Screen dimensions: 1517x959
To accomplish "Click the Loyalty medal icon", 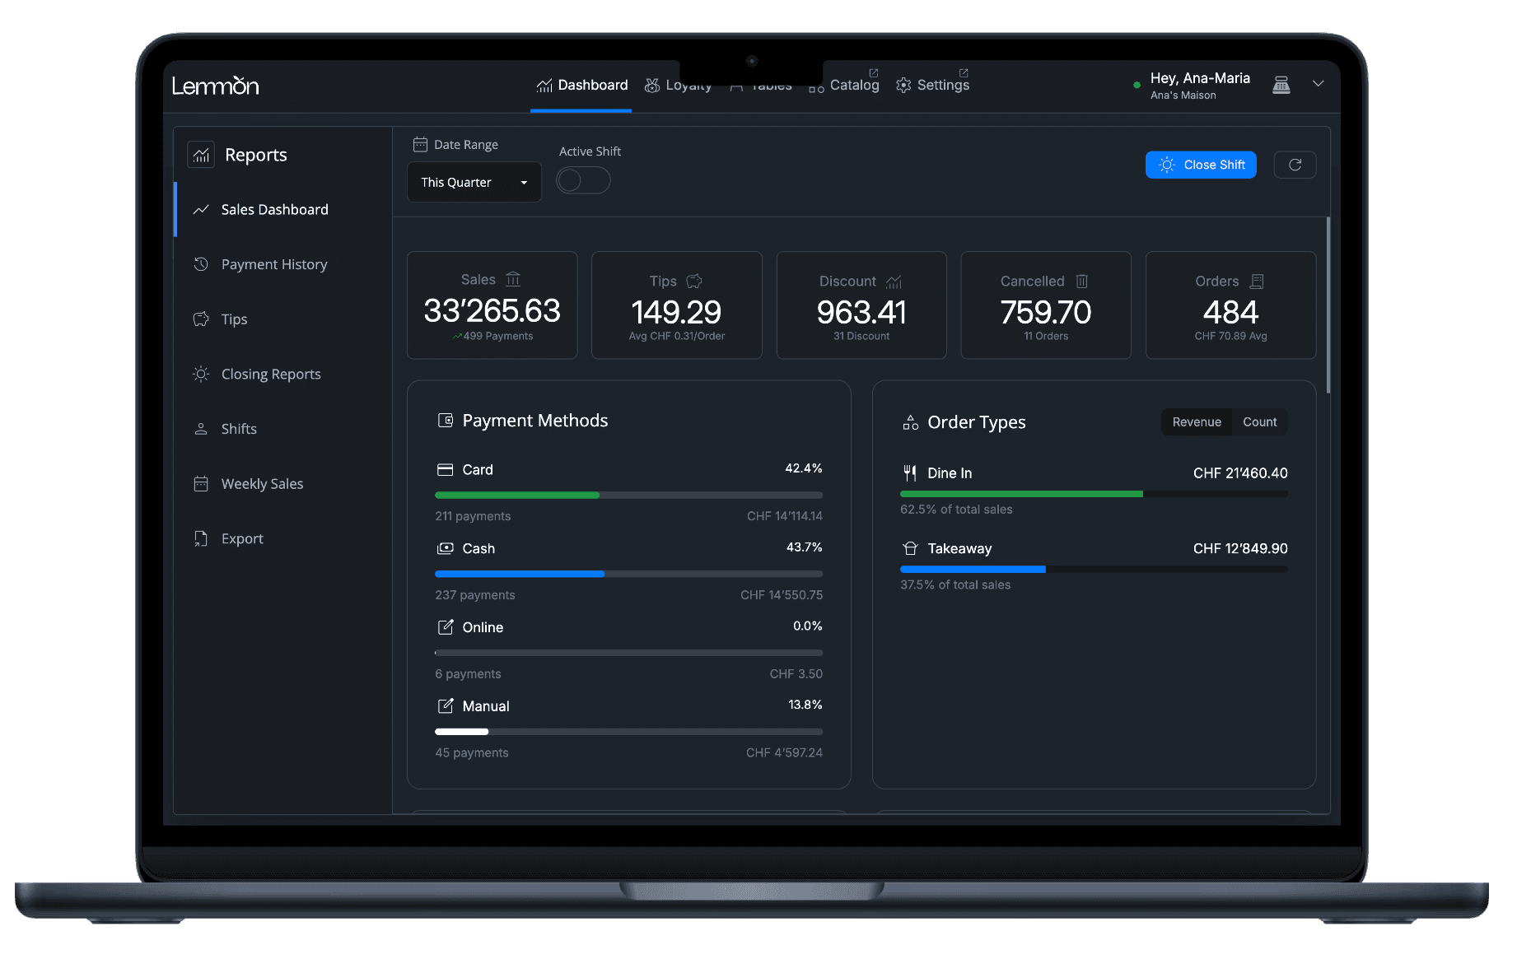I will [x=652, y=86].
